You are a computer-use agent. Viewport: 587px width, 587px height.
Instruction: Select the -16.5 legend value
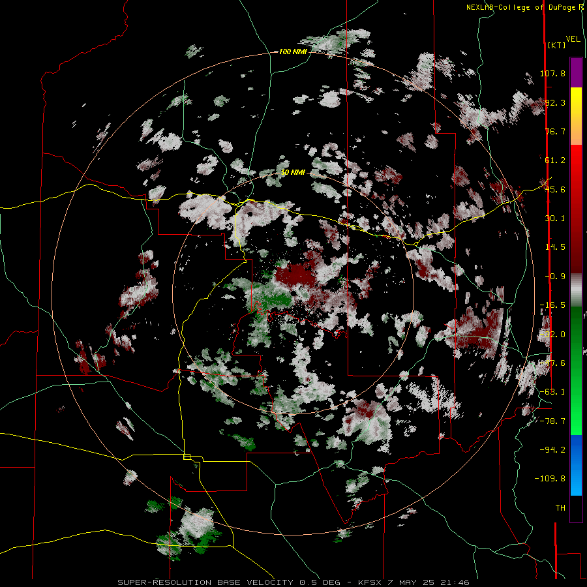point(552,305)
